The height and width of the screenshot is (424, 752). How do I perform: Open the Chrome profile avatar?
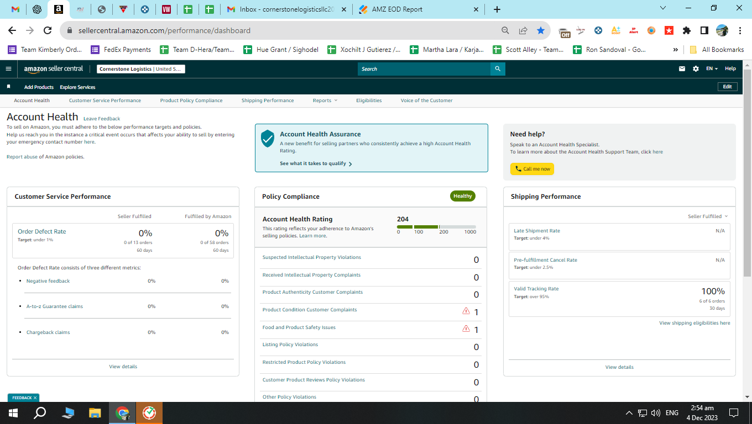tap(722, 30)
